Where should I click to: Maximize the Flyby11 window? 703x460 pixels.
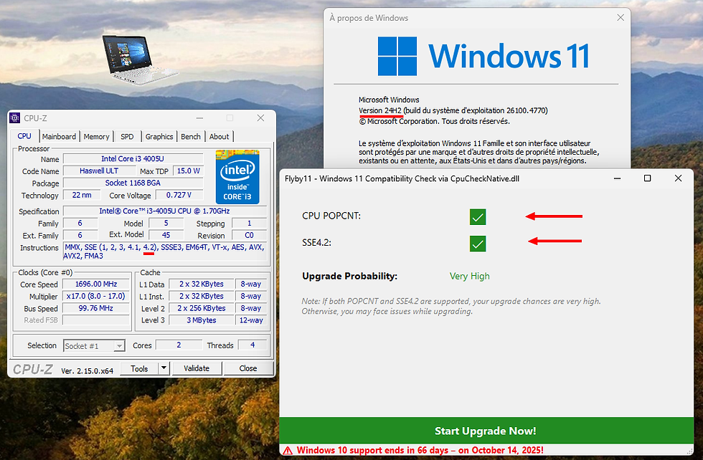pyautogui.click(x=647, y=178)
